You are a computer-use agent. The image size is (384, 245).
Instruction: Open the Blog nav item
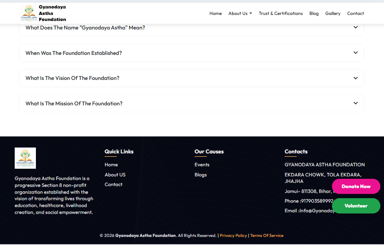[314, 13]
